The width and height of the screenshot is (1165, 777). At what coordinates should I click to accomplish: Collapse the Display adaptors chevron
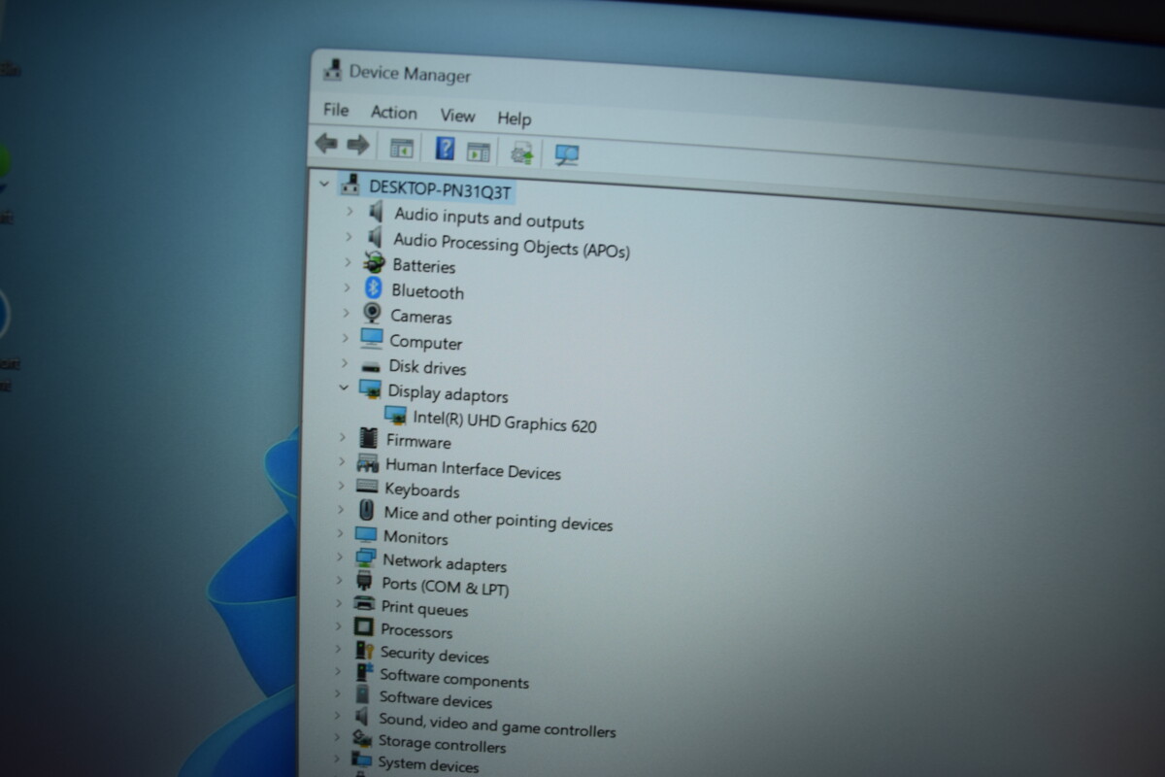344,388
